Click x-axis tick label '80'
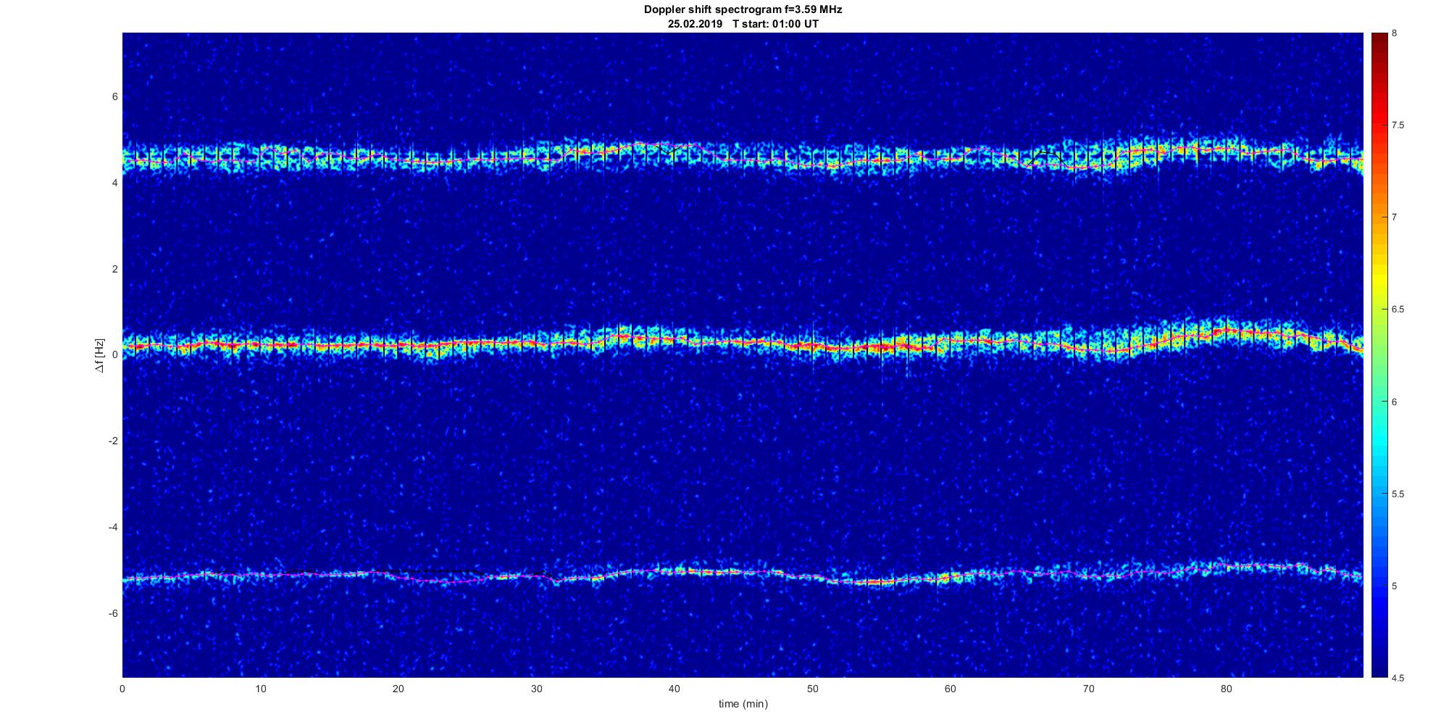The width and height of the screenshot is (1449, 727). coord(1227,689)
